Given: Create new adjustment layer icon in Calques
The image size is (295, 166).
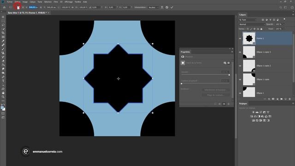Looking at the screenshot, I should [277, 99].
